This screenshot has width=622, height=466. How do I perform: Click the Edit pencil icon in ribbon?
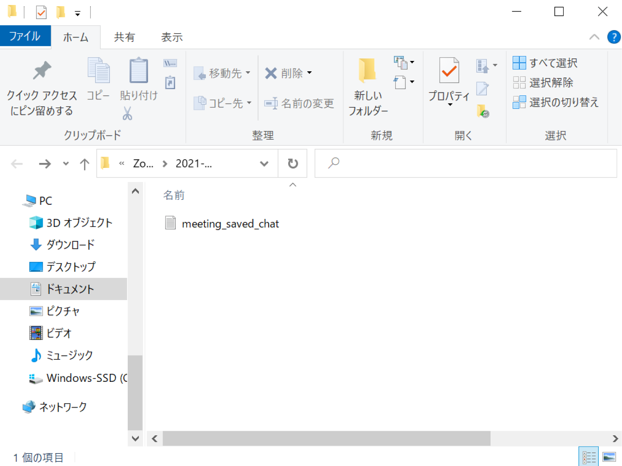point(482,88)
